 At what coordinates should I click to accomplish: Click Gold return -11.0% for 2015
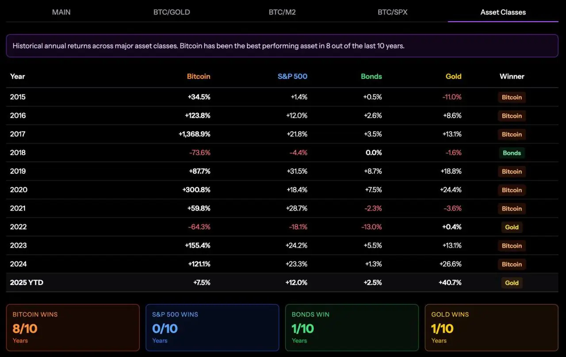452,97
